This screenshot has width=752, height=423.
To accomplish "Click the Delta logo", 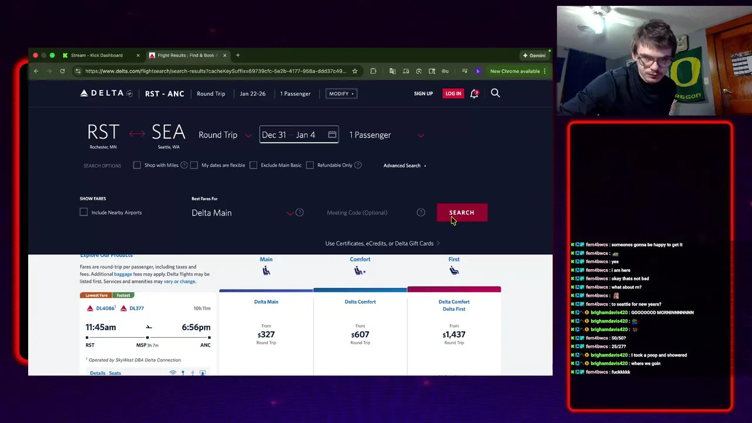I will (106, 93).
